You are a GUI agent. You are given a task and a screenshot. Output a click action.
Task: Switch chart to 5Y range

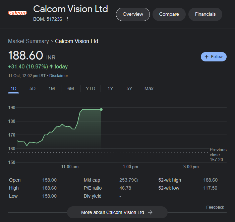(x=129, y=88)
